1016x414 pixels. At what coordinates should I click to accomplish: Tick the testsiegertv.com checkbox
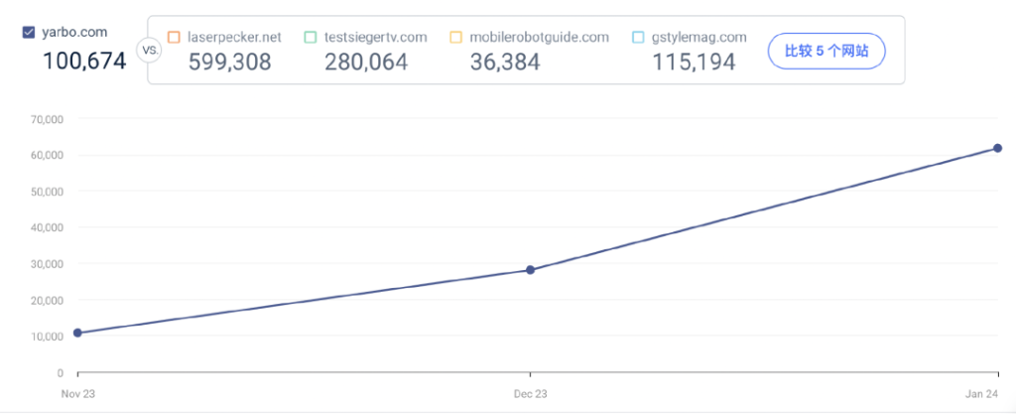click(x=310, y=38)
